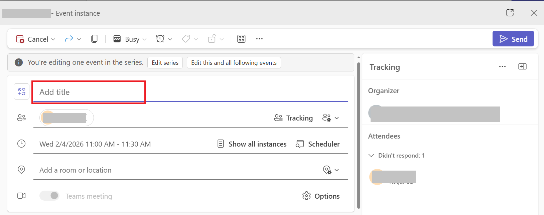Click the categorize tag icon
Screen dimensions: 544x215
click(x=186, y=39)
